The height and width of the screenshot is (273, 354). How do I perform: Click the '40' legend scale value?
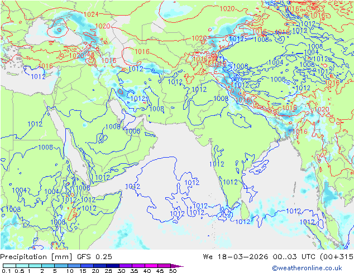tap(147, 271)
